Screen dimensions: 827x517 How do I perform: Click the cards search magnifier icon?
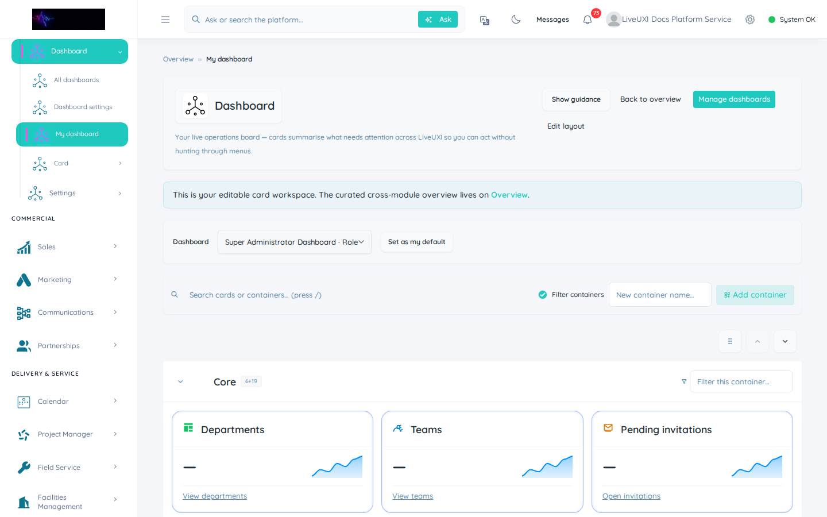(x=175, y=295)
